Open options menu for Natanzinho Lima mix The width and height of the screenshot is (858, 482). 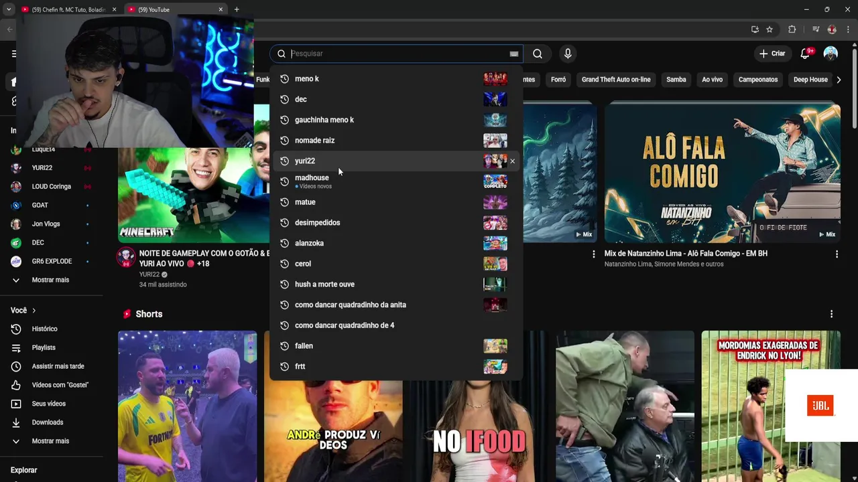(837, 254)
